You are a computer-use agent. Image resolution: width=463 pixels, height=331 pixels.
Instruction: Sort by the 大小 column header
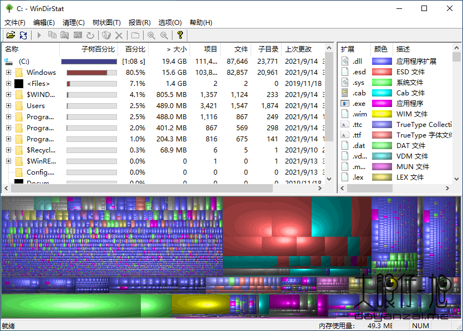tap(169, 49)
